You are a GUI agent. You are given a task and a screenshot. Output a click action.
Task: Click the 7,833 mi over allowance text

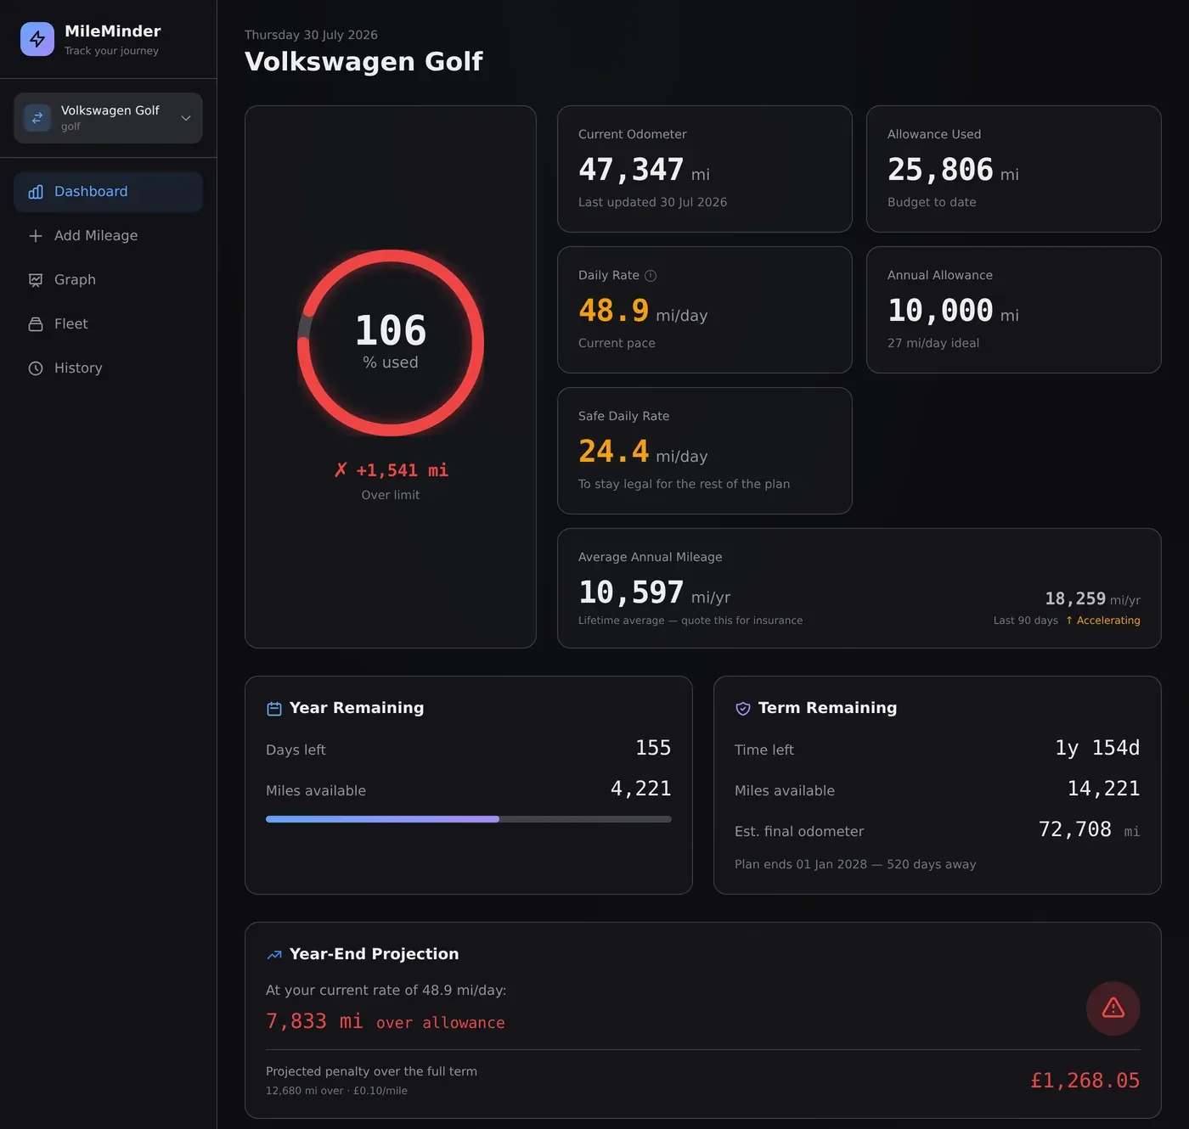tap(385, 1021)
